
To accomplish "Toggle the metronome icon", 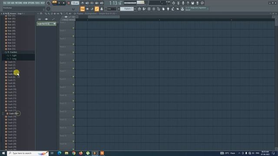I will pos(83,3).
